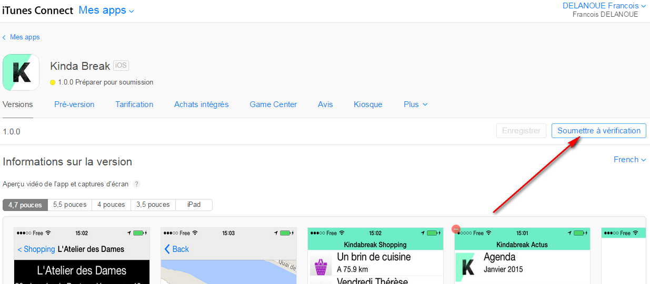Open the Tarification tab
The image size is (650, 284).
134,104
